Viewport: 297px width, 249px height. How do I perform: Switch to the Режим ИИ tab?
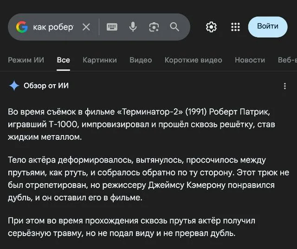[26, 60]
